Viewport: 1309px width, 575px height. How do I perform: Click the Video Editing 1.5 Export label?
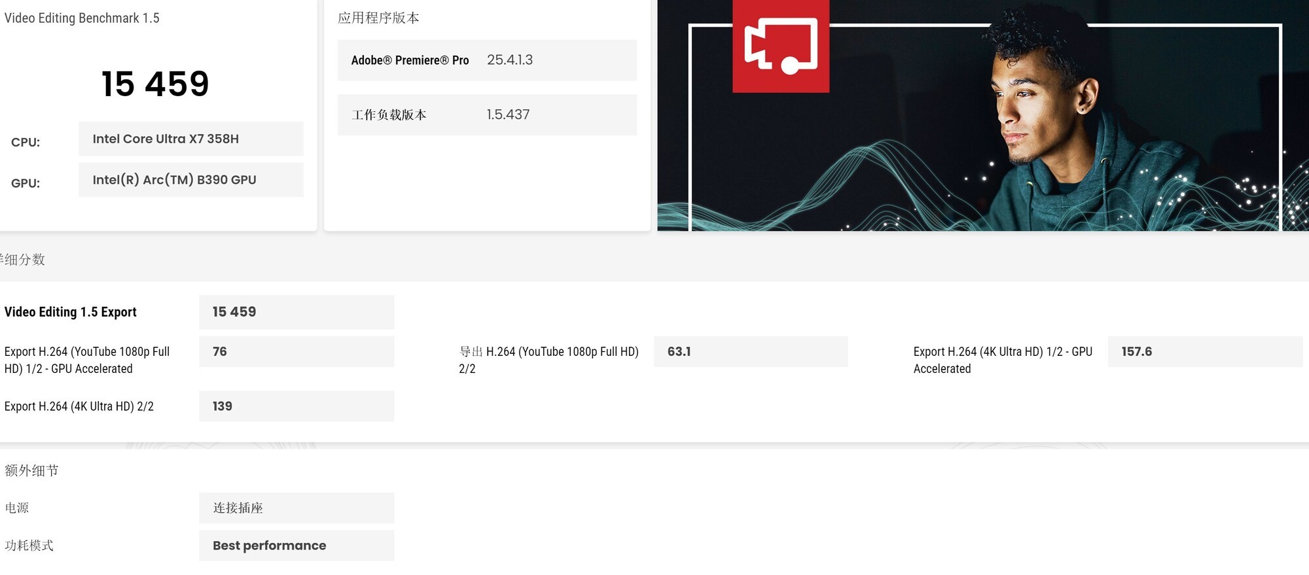tap(71, 312)
